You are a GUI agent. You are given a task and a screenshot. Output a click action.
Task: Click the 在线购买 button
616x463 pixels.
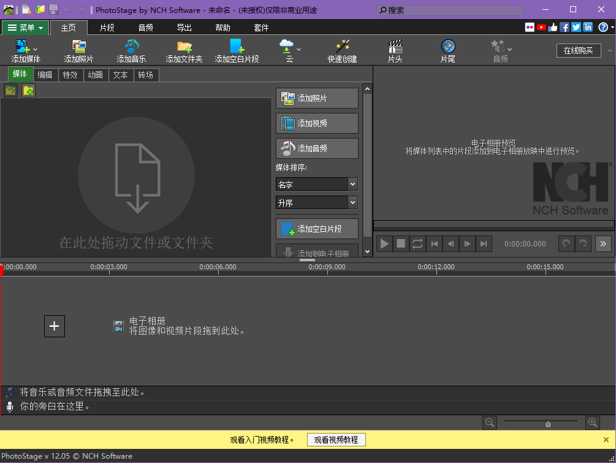(578, 50)
